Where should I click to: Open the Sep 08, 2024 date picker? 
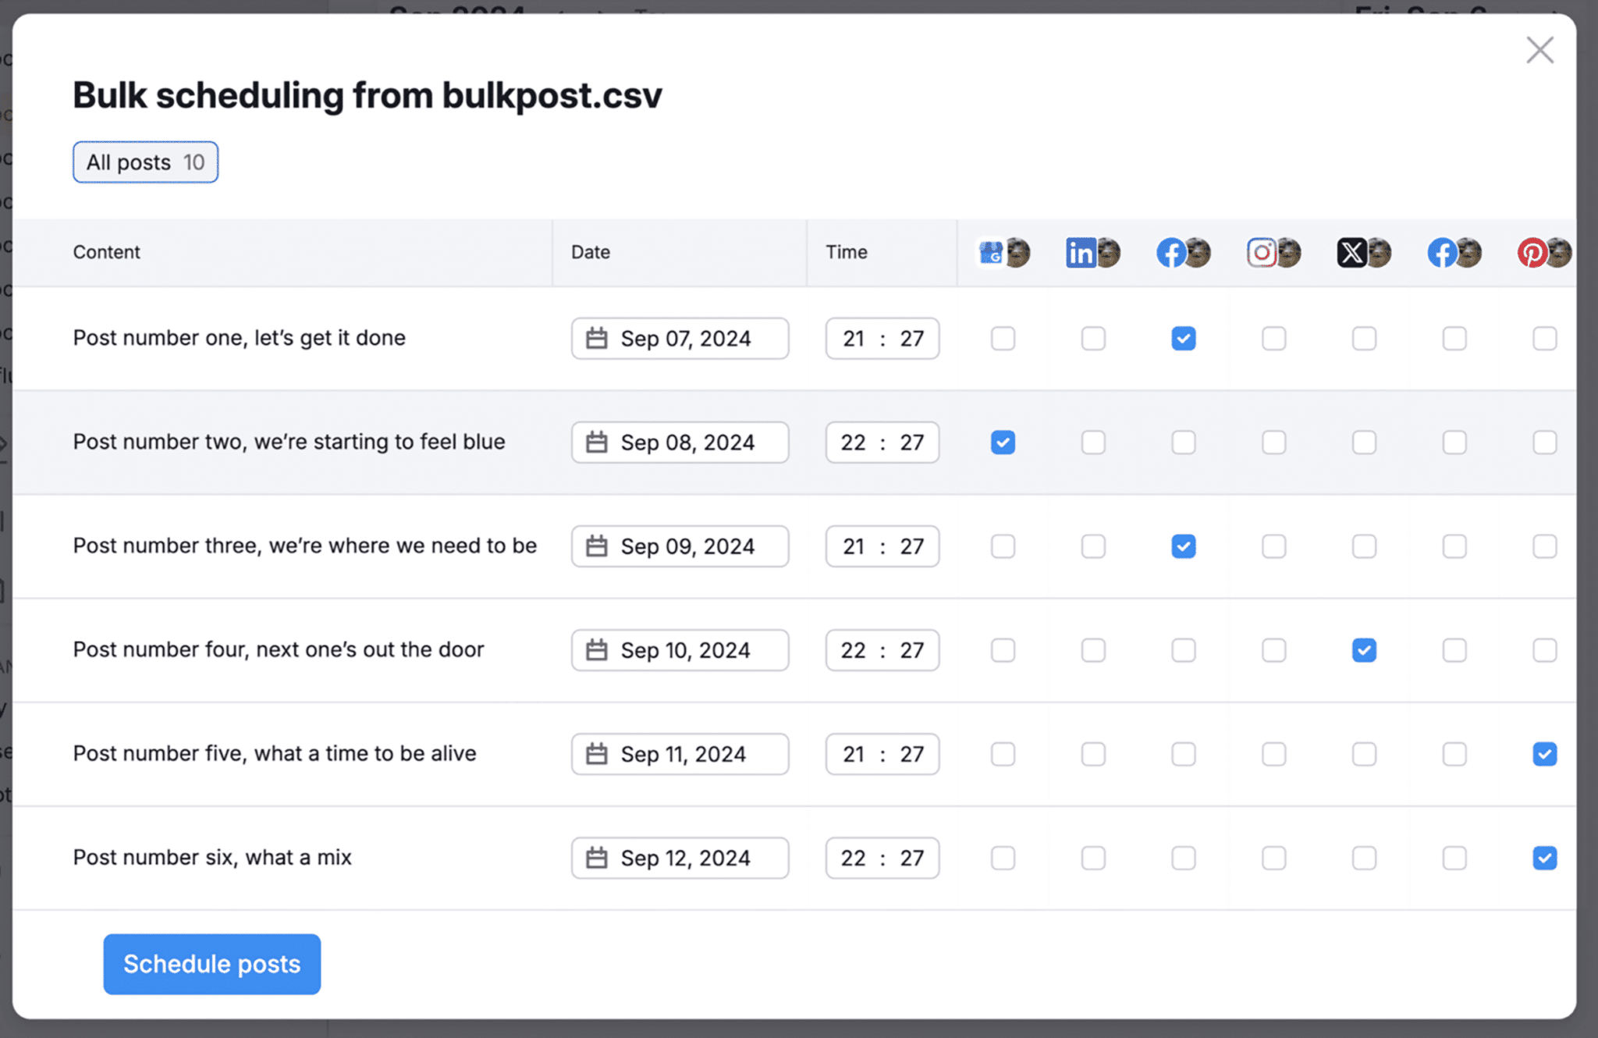(x=680, y=443)
